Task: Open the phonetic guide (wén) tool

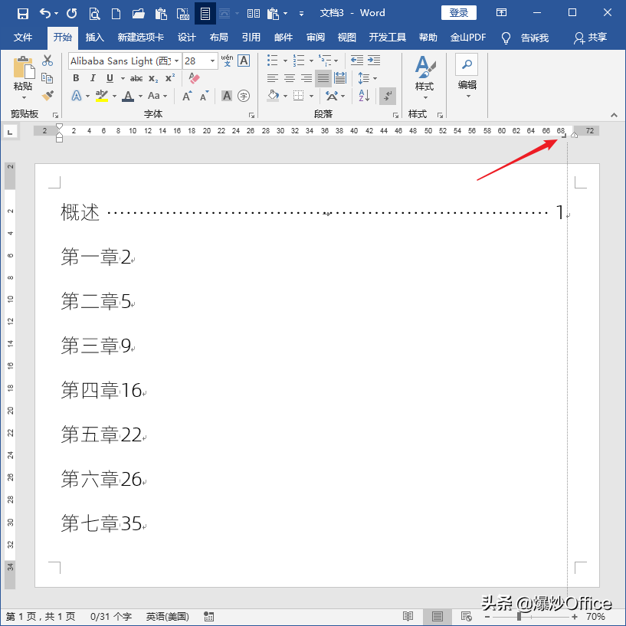Action: point(227,61)
